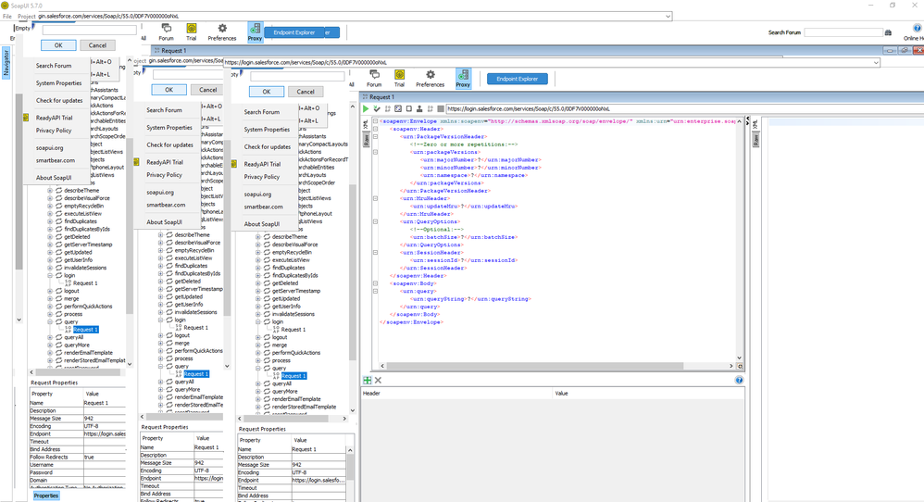Switch to the Properties tab at bottom left
924x502 pixels.
[46, 496]
